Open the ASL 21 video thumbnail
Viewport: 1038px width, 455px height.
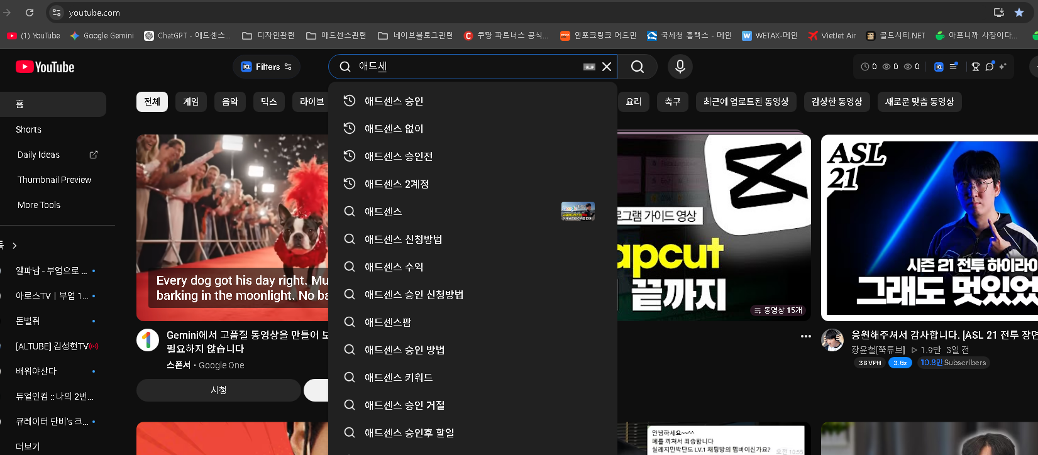pos(929,227)
